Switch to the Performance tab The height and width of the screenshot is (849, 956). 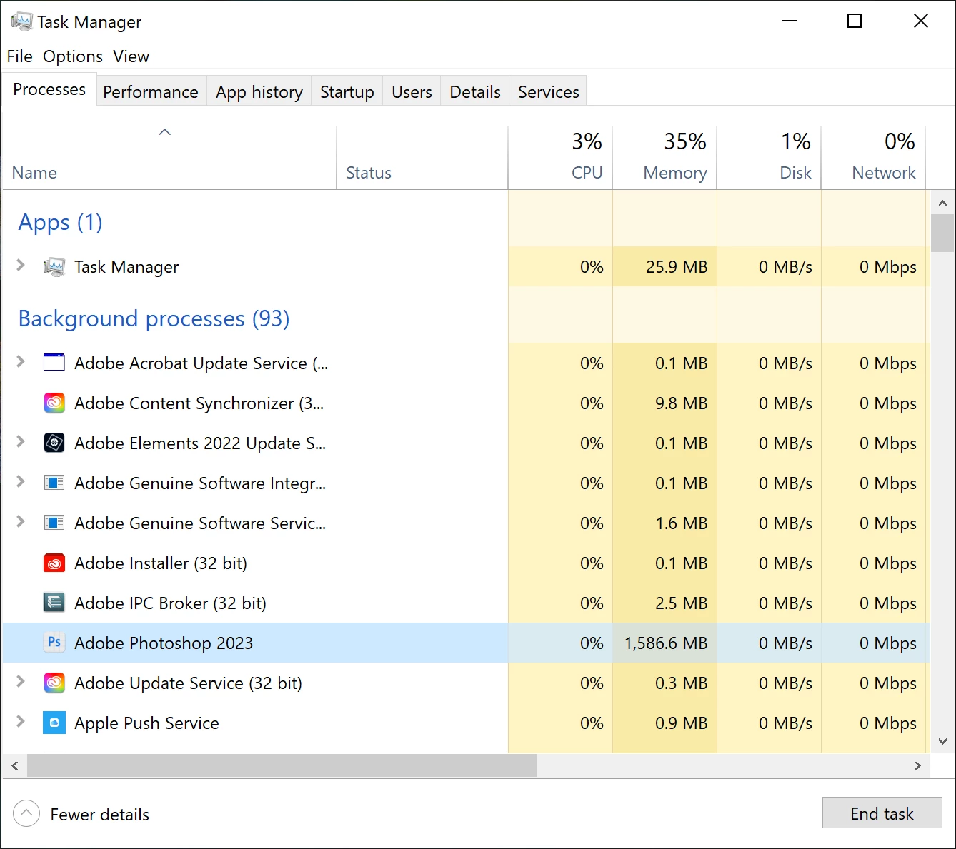click(x=151, y=92)
